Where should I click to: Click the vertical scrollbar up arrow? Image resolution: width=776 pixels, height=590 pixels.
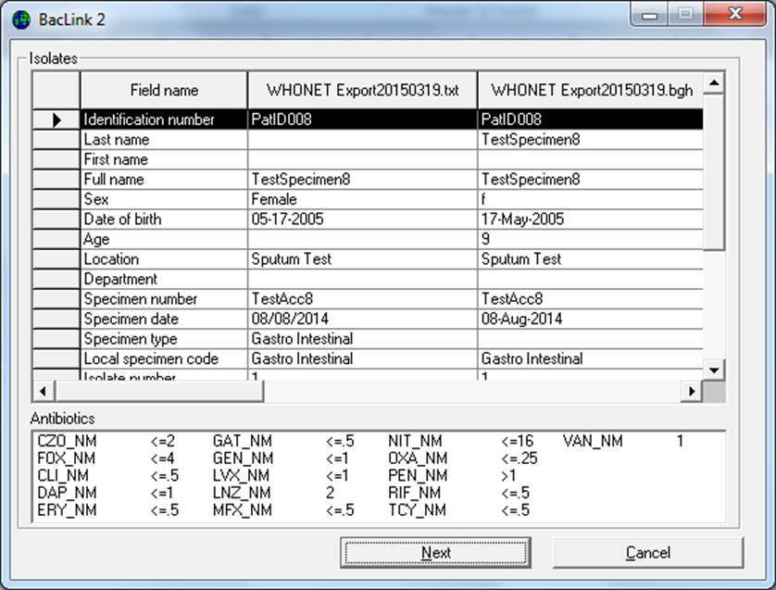pos(713,83)
